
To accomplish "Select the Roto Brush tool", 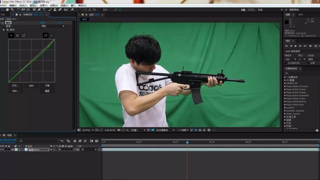I will [66, 9].
